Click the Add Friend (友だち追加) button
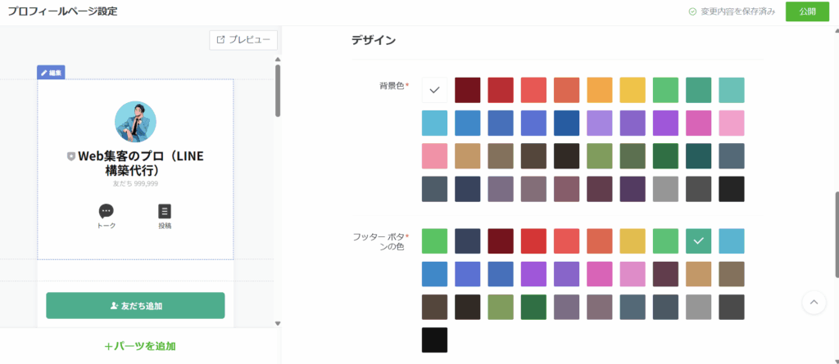The width and height of the screenshot is (839, 364). (135, 306)
